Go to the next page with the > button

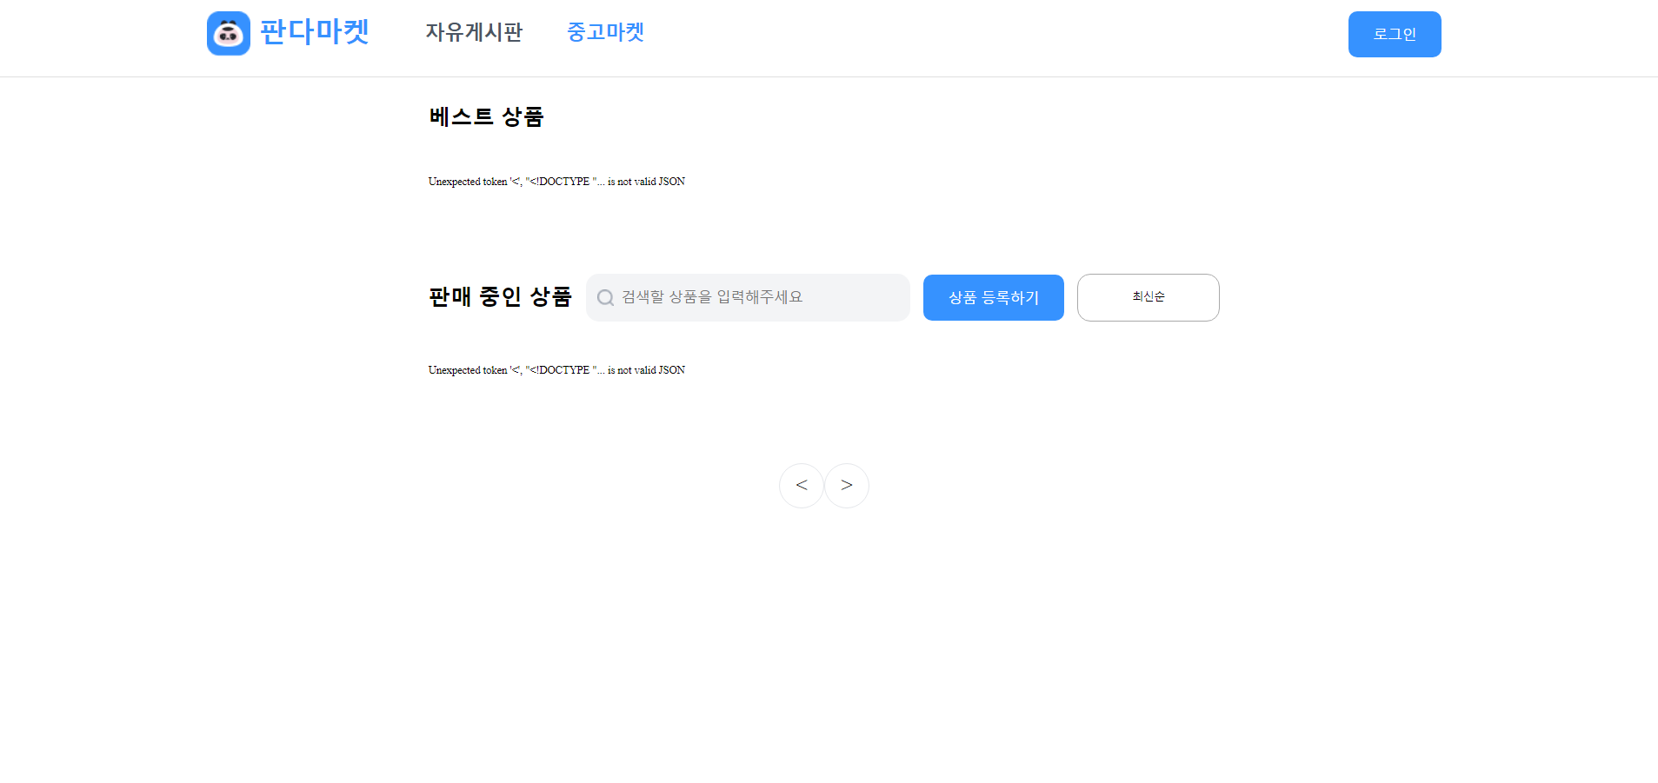tap(847, 486)
